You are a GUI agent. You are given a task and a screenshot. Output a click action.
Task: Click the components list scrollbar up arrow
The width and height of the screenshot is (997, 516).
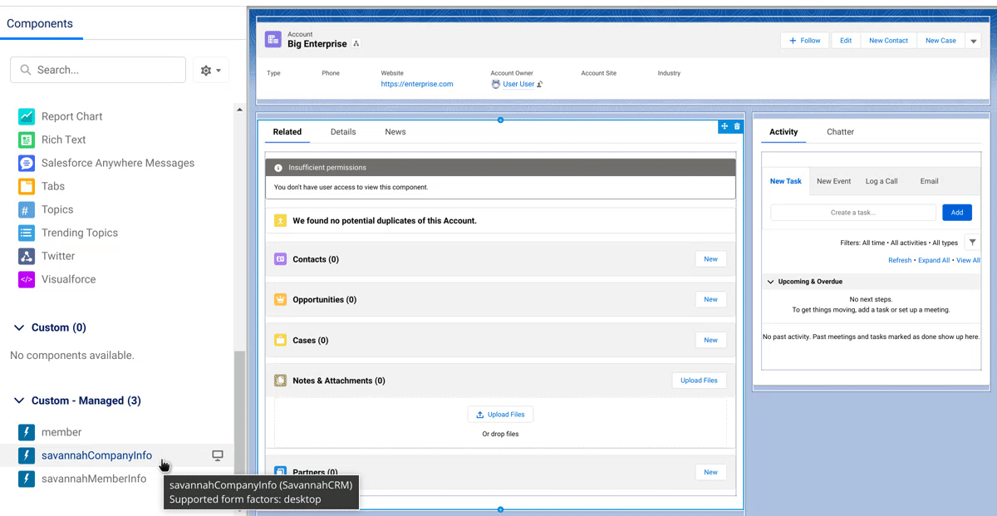pos(240,110)
